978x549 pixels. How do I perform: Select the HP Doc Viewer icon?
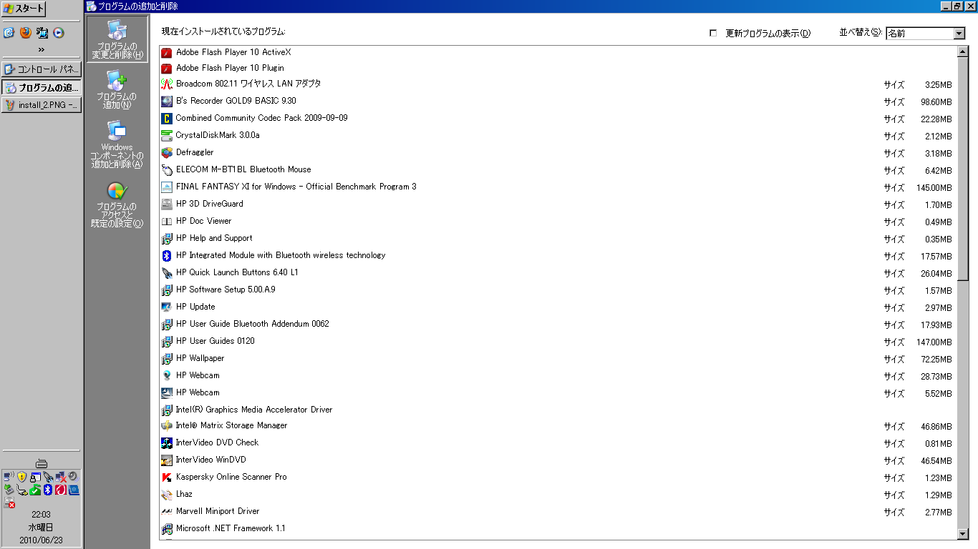click(x=167, y=222)
